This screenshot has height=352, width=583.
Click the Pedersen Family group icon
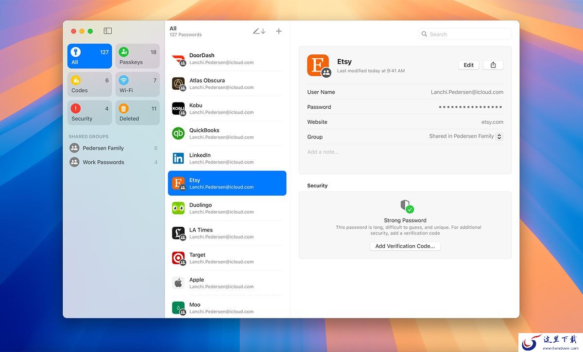pyautogui.click(x=74, y=148)
